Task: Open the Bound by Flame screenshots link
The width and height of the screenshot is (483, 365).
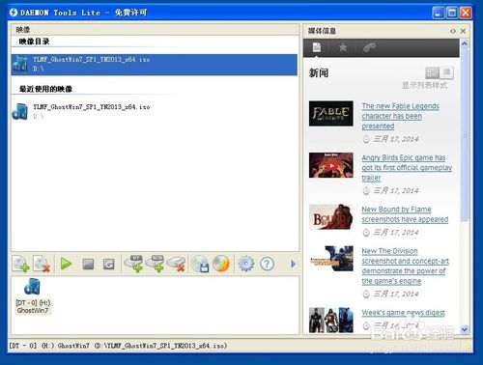Action: coord(405,214)
